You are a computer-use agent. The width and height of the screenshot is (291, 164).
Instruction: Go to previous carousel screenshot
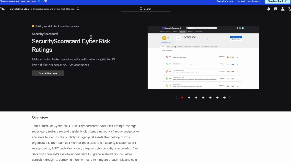tap(176, 97)
